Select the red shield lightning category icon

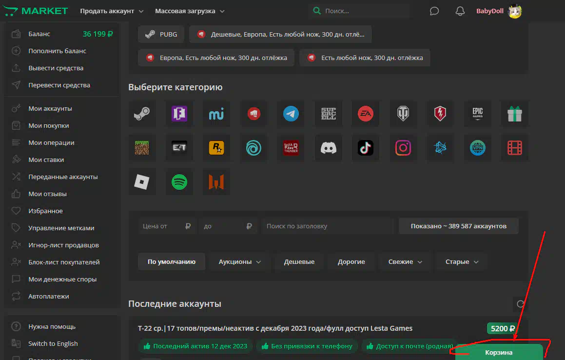440,114
